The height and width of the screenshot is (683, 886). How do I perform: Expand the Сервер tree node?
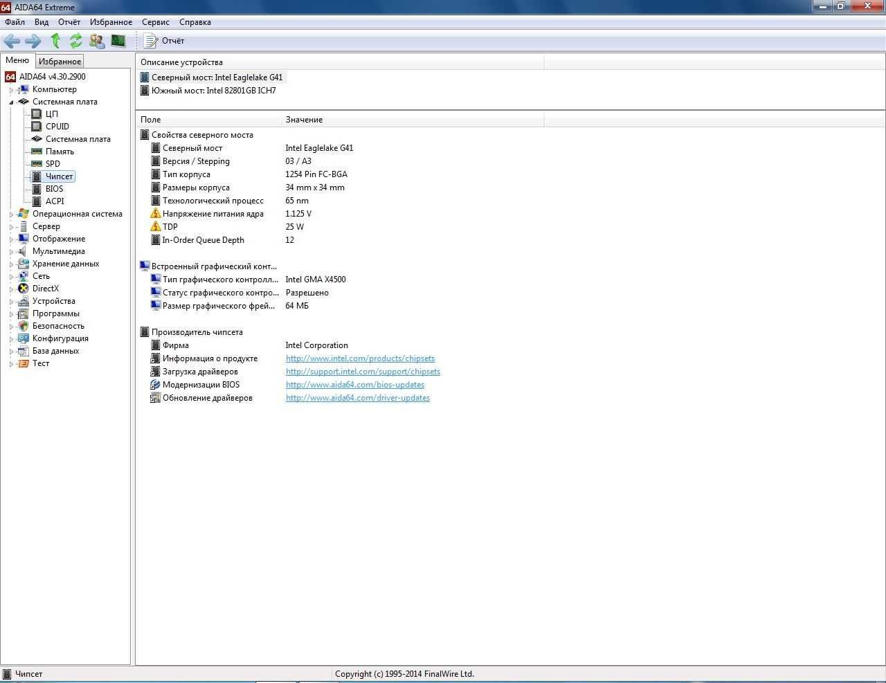click(11, 227)
